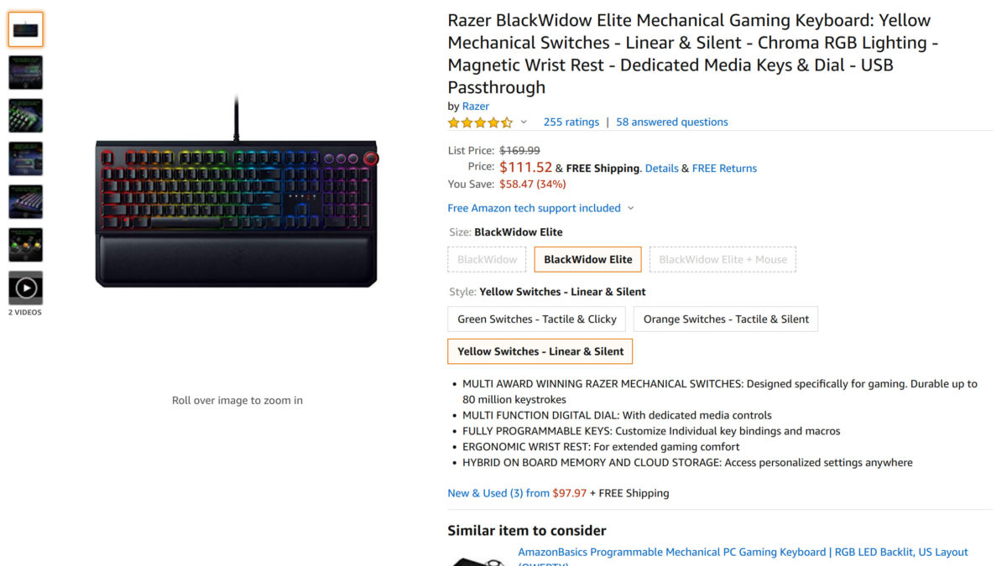This screenshot has width=1007, height=566.
Task: Open the Razer brand page
Action: pyautogui.click(x=475, y=106)
